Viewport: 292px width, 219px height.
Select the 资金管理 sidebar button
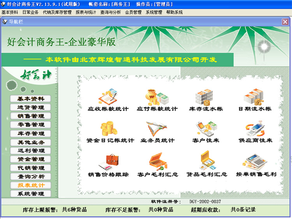tap(30, 159)
